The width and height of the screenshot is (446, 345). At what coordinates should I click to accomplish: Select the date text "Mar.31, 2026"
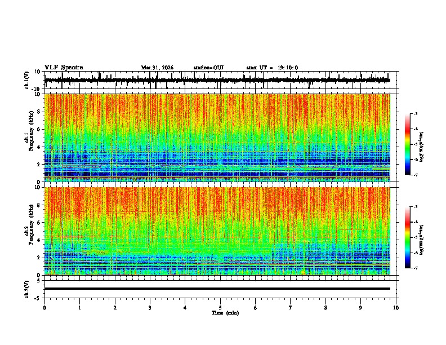click(157, 68)
